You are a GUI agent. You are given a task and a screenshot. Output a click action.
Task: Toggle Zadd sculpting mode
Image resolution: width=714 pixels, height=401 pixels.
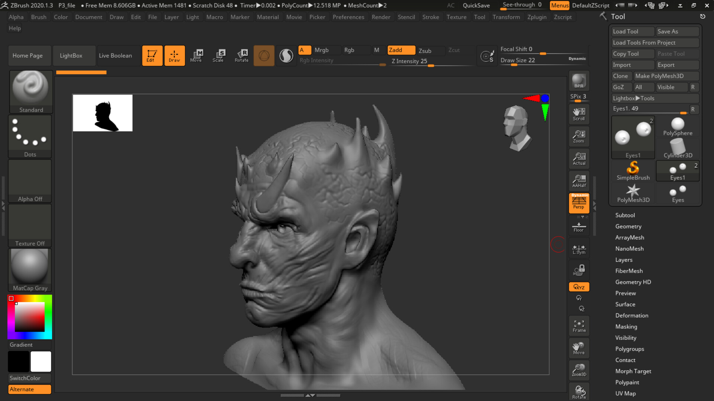pyautogui.click(x=401, y=50)
